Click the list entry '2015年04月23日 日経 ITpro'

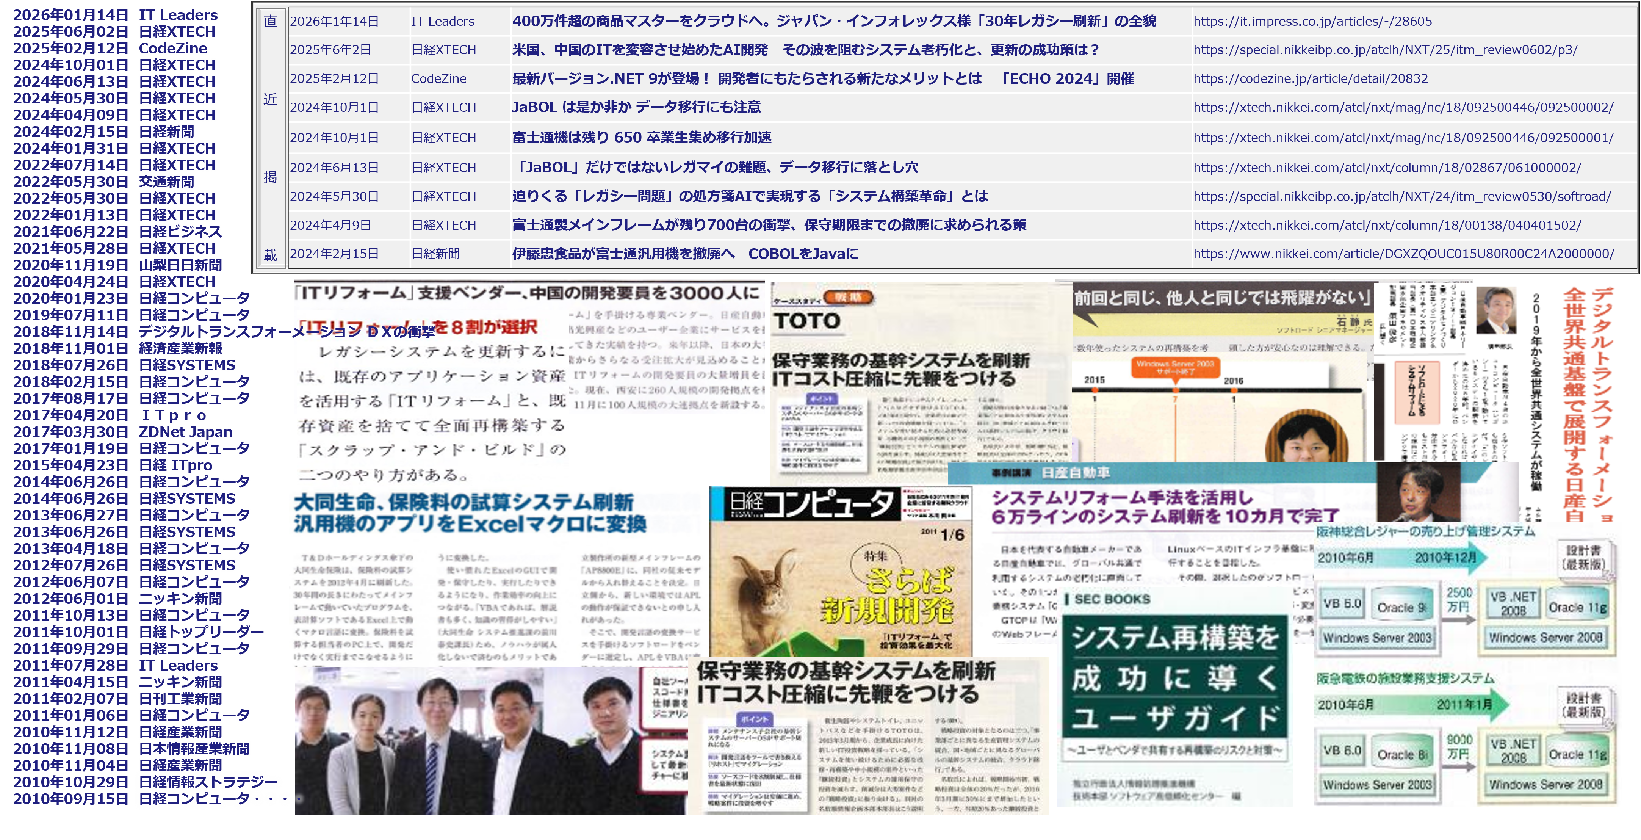coord(112,465)
